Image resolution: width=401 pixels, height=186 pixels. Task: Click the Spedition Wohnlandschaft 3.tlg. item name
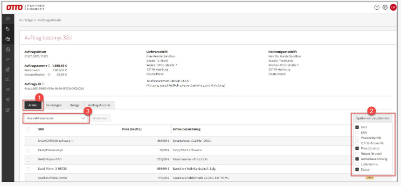tap(195, 169)
